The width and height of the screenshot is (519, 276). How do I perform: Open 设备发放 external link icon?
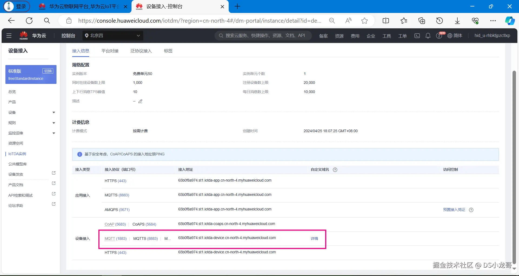(x=54, y=173)
